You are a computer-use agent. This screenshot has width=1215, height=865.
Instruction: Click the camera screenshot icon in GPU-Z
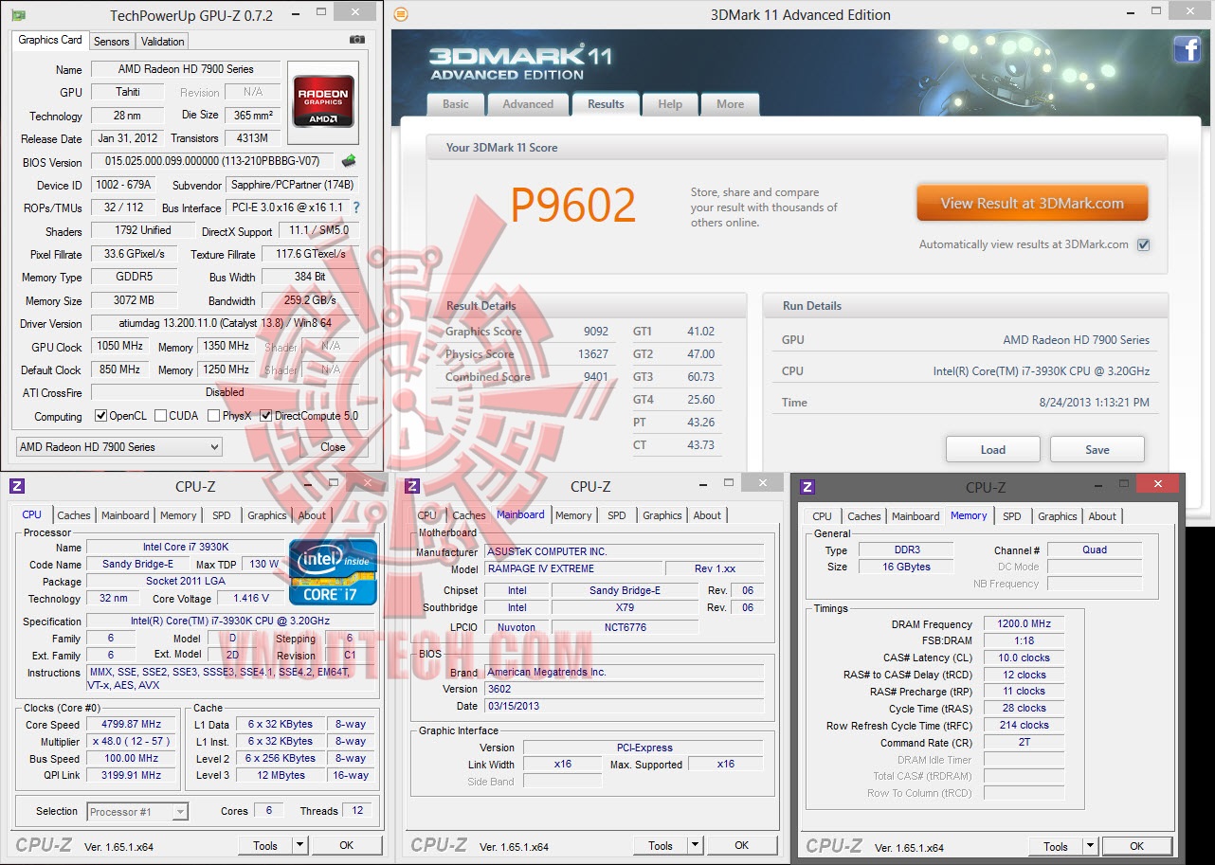[x=356, y=41]
